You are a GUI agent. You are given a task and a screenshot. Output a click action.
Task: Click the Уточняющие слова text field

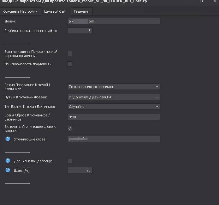click(113, 139)
